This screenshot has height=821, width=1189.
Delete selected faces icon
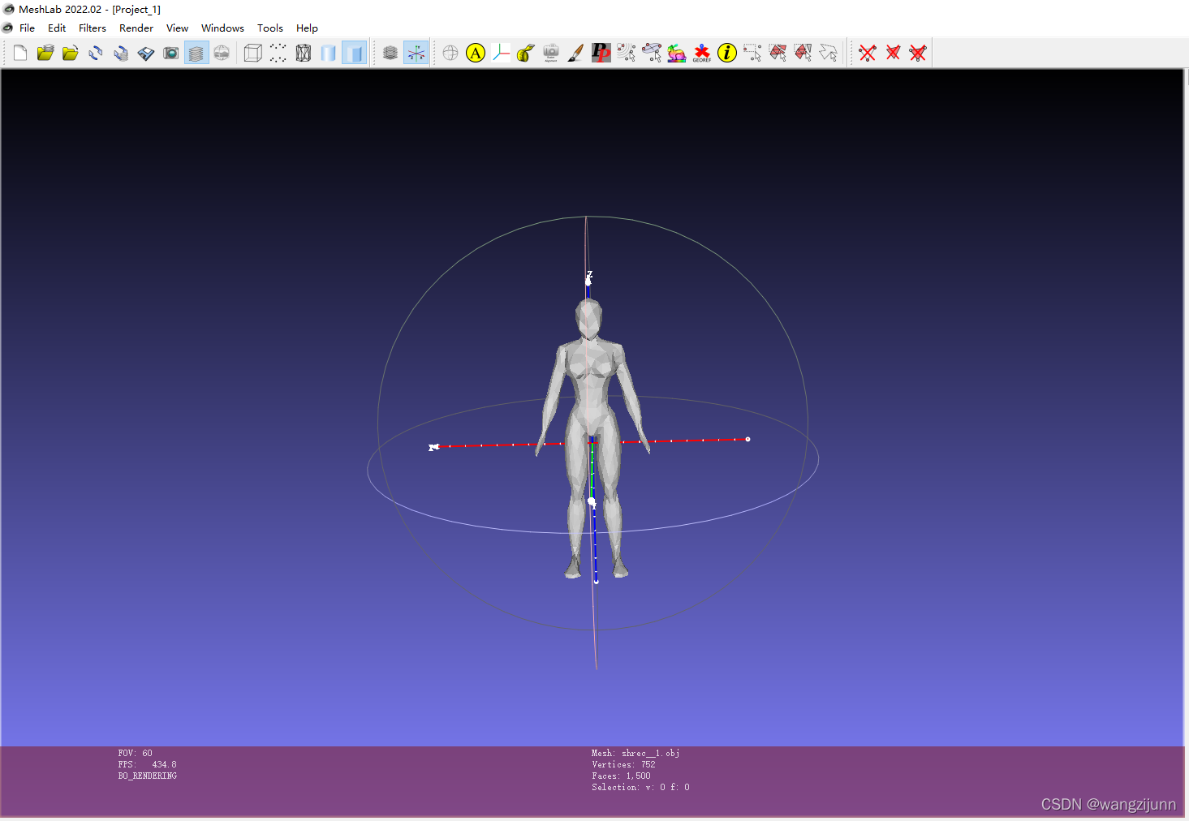tap(893, 54)
